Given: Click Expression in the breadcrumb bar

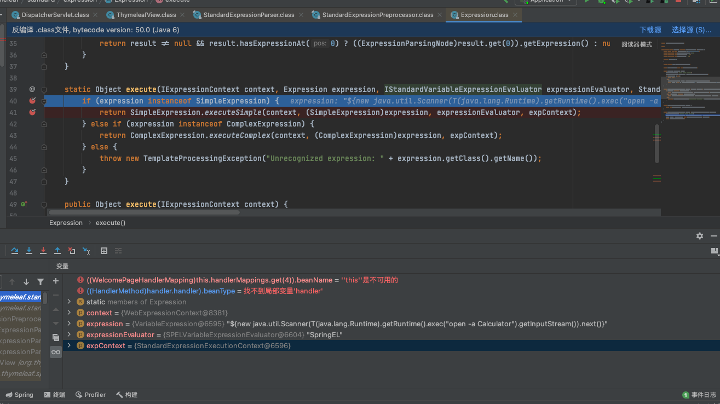Looking at the screenshot, I should (66, 223).
